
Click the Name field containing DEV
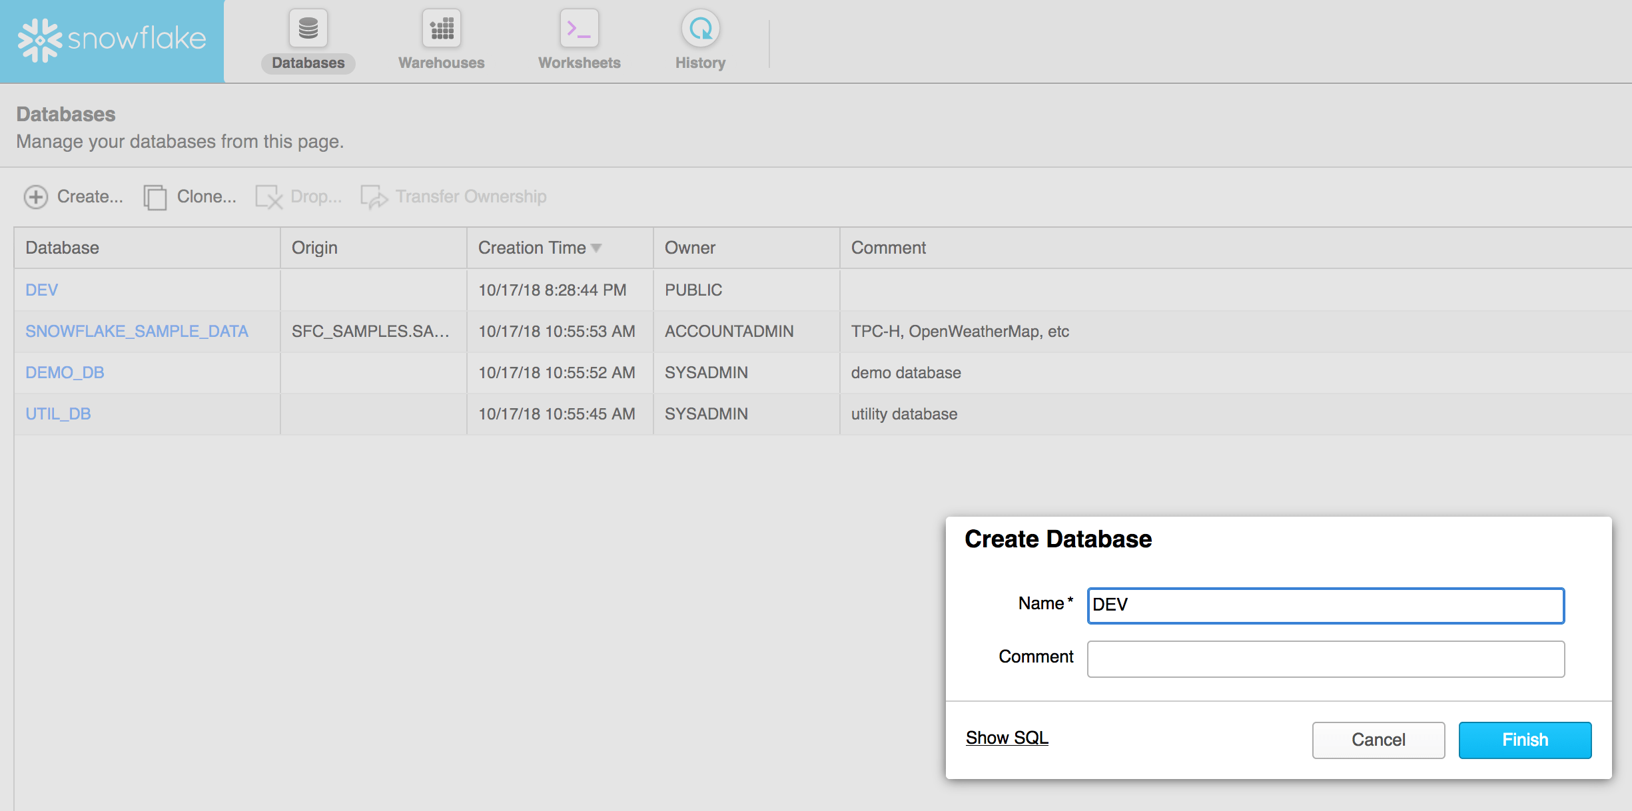coord(1326,605)
